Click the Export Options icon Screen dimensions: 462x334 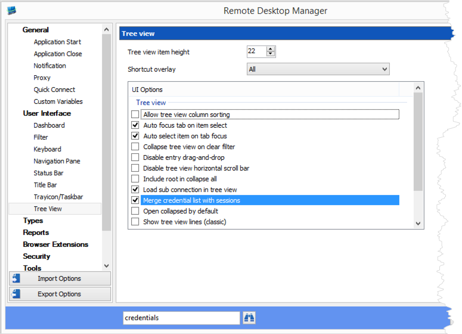point(16,294)
